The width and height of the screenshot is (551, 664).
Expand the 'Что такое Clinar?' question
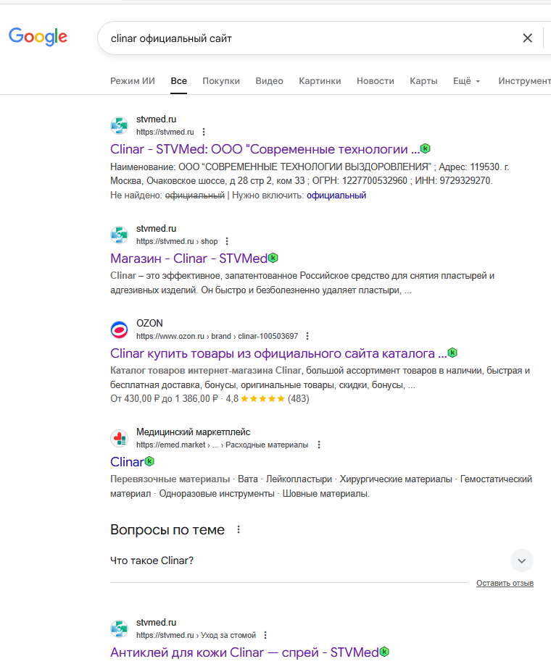(x=521, y=560)
